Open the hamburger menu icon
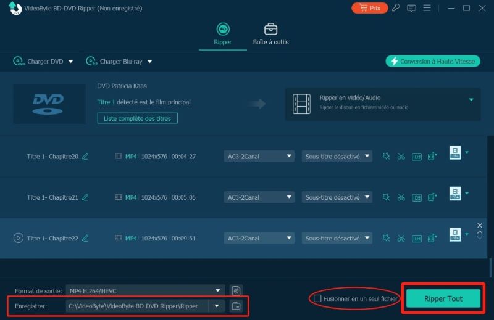Screen dimensions: 494x320 coord(427,8)
